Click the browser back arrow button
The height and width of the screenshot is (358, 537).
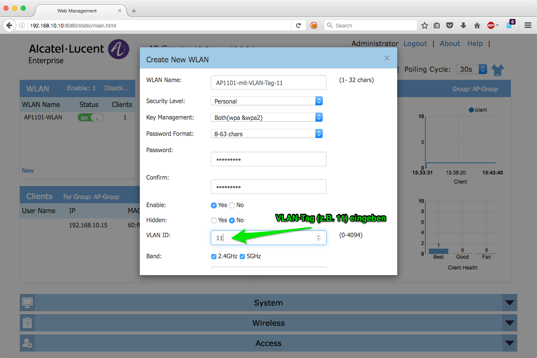(x=9, y=25)
